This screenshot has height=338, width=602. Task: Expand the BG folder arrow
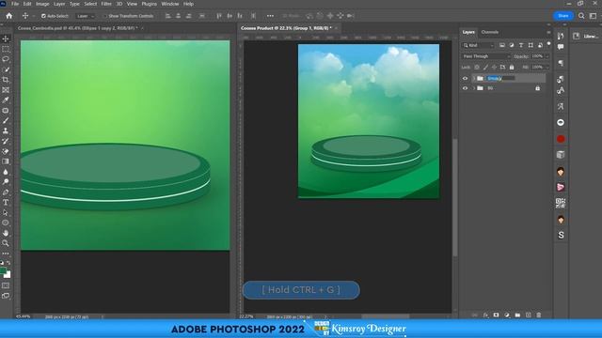click(474, 88)
